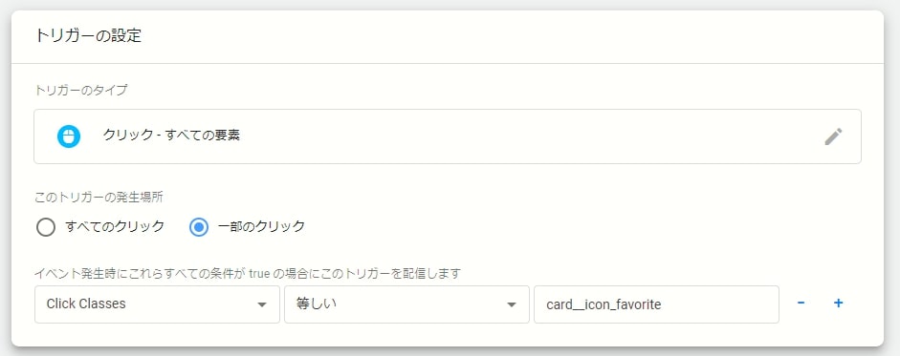Click the arrow beside Click Classes

[262, 304]
